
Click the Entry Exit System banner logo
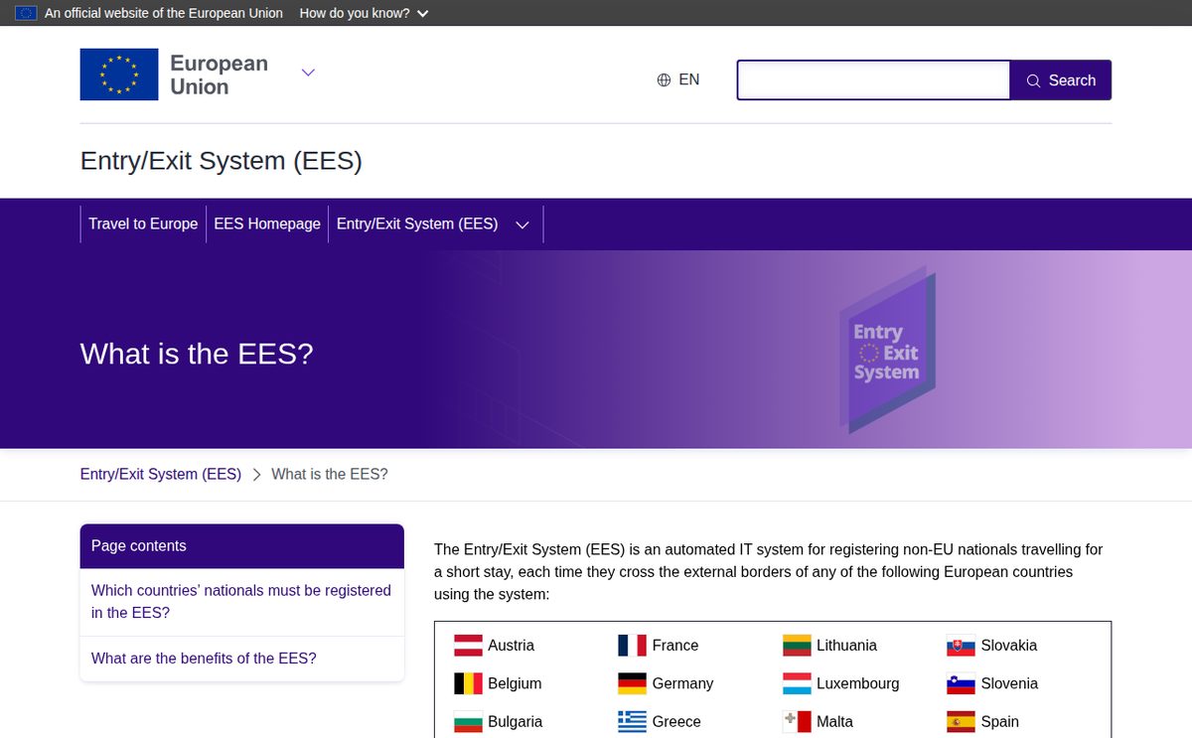point(888,350)
